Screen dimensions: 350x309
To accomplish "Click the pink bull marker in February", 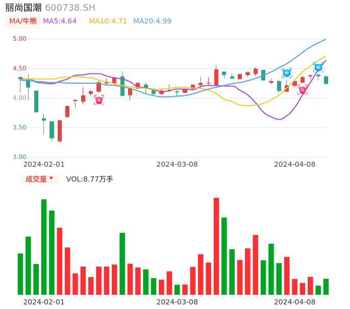I will click(99, 100).
